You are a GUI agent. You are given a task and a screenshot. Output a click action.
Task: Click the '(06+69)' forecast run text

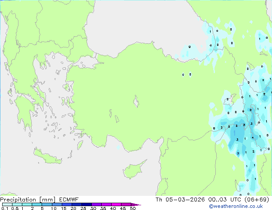(257, 200)
